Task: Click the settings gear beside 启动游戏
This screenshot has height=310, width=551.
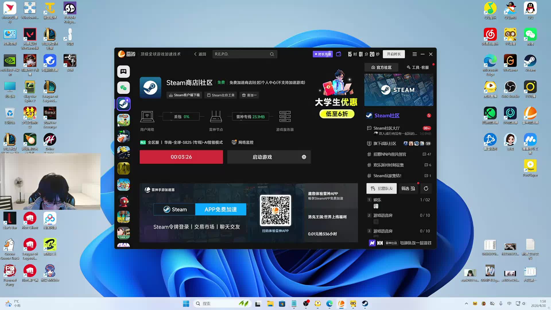Action: point(304,157)
